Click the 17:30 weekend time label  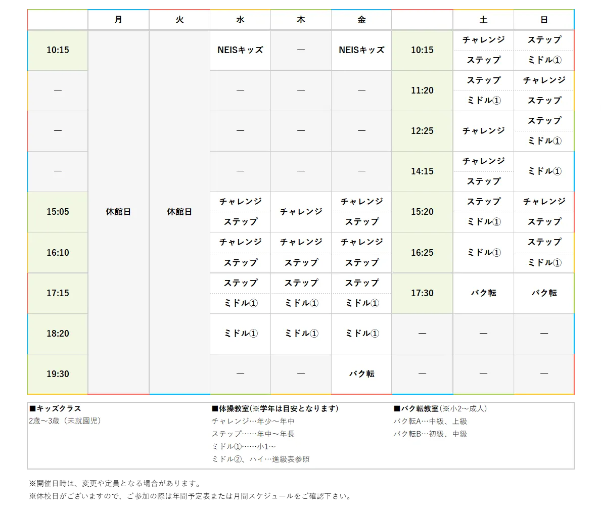click(x=422, y=293)
